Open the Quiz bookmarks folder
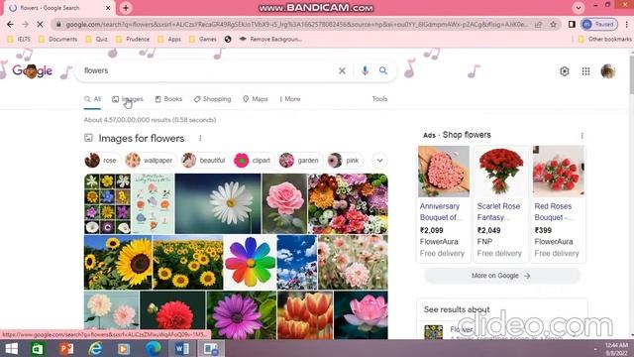 coord(97,40)
